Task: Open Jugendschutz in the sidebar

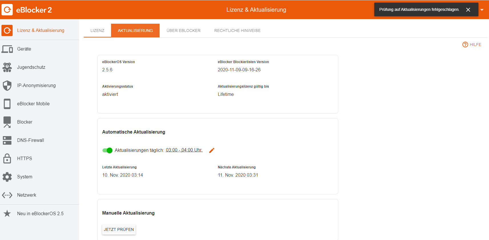Action: click(39, 67)
